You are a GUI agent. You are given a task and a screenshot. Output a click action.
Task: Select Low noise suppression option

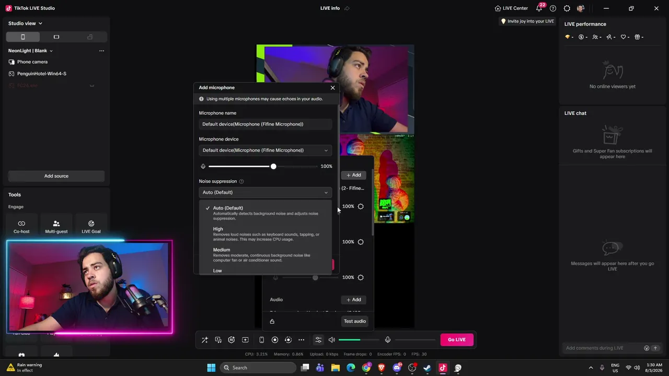(x=266, y=270)
